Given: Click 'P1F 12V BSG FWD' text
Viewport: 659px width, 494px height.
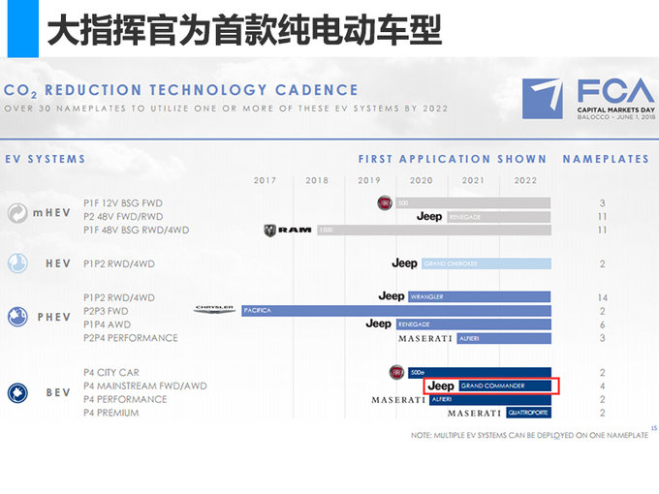Looking at the screenshot, I should coord(123,203).
